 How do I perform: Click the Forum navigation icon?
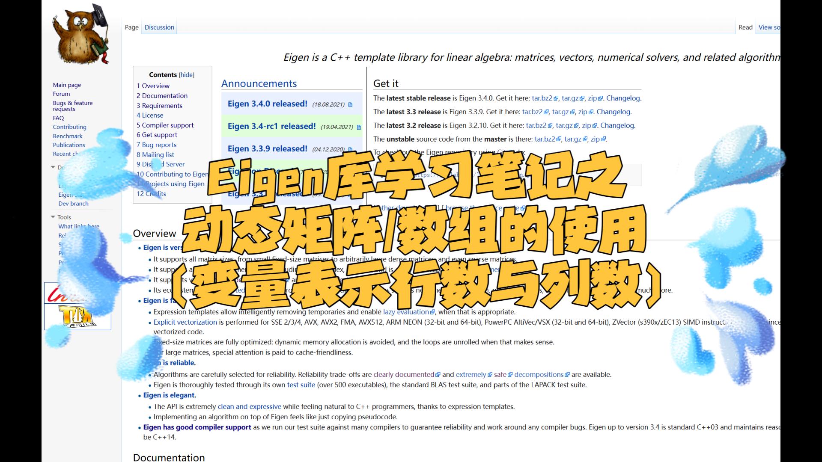61,94
